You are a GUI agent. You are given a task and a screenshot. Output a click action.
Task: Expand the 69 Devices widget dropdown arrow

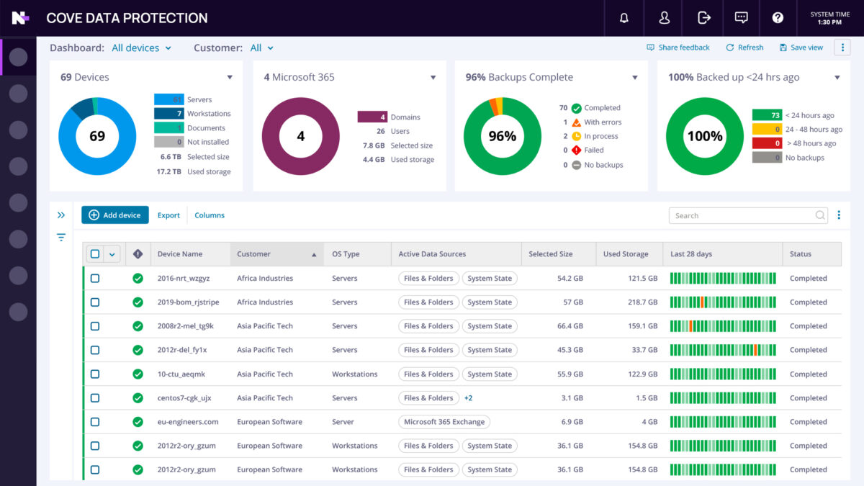[x=230, y=76]
